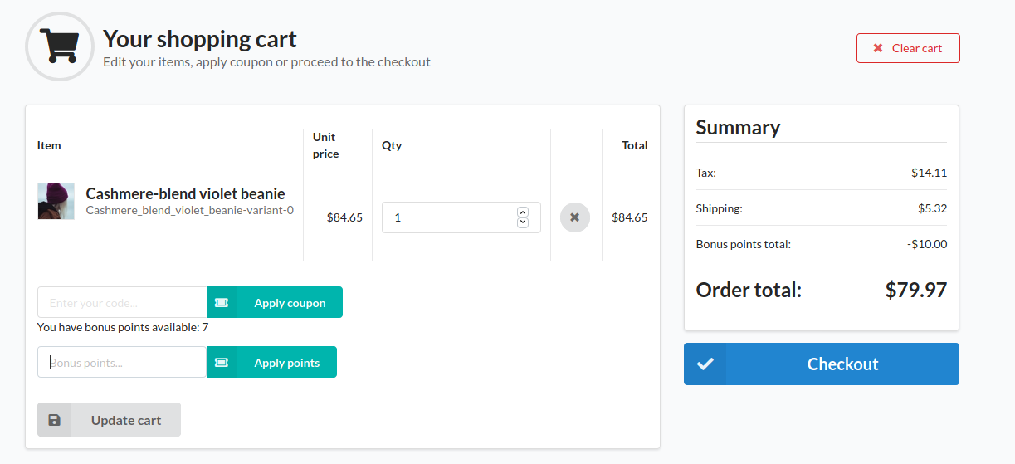Decrease quantity with the down stepper arrow
The width and height of the screenshot is (1015, 464).
522,222
